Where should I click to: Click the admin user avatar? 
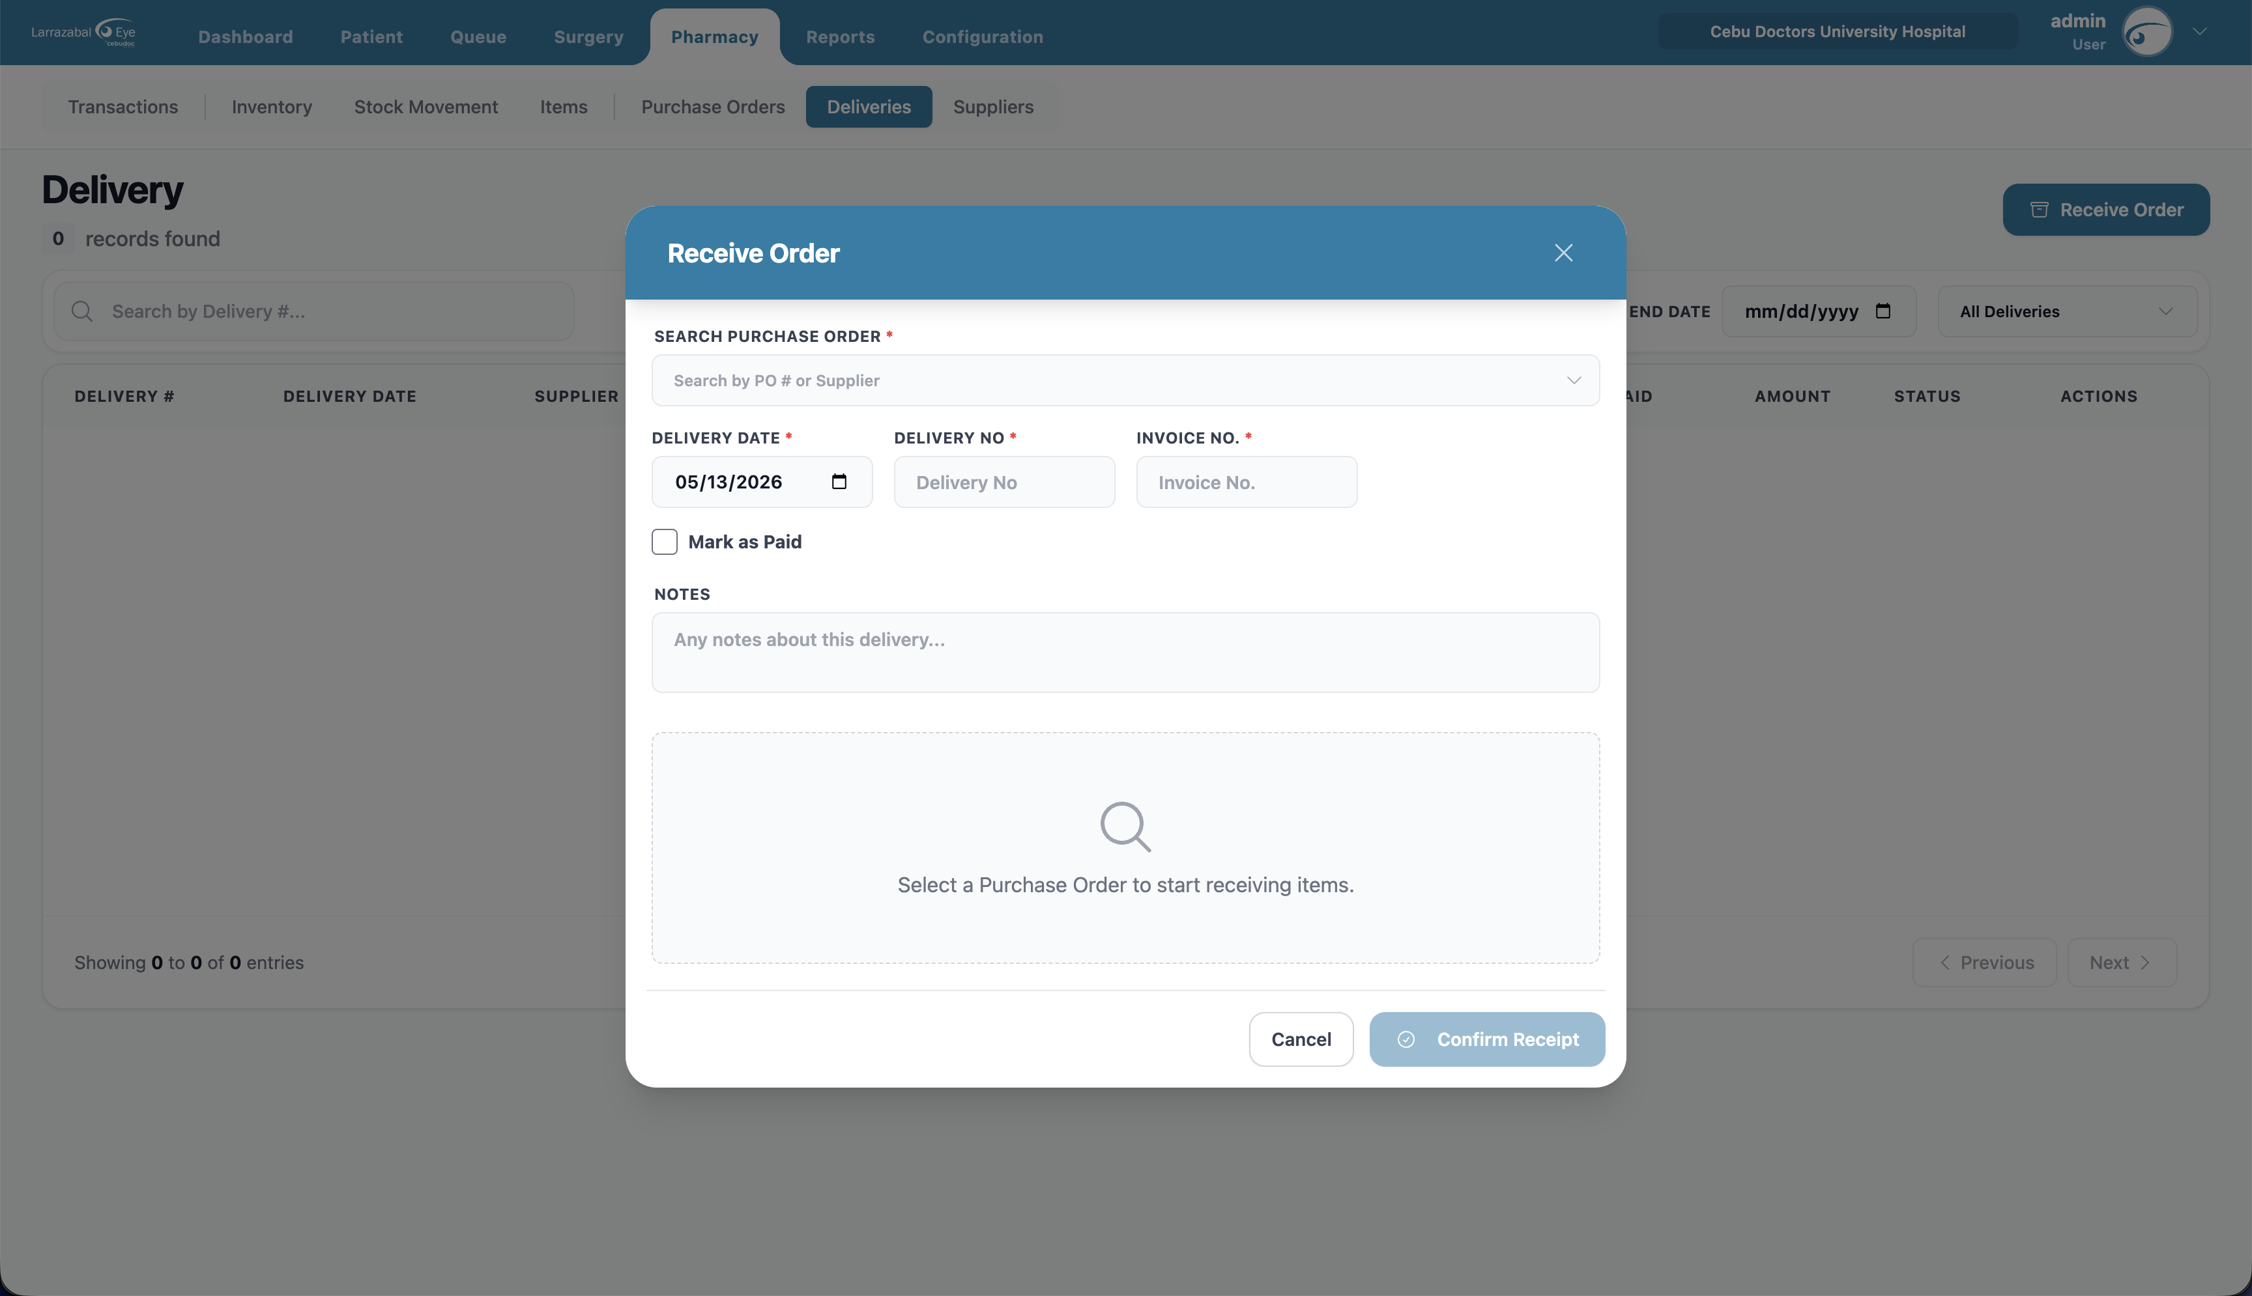click(2147, 32)
